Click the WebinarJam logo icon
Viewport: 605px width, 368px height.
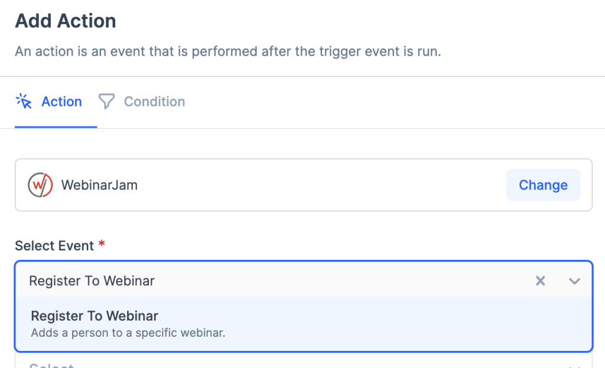click(x=40, y=185)
